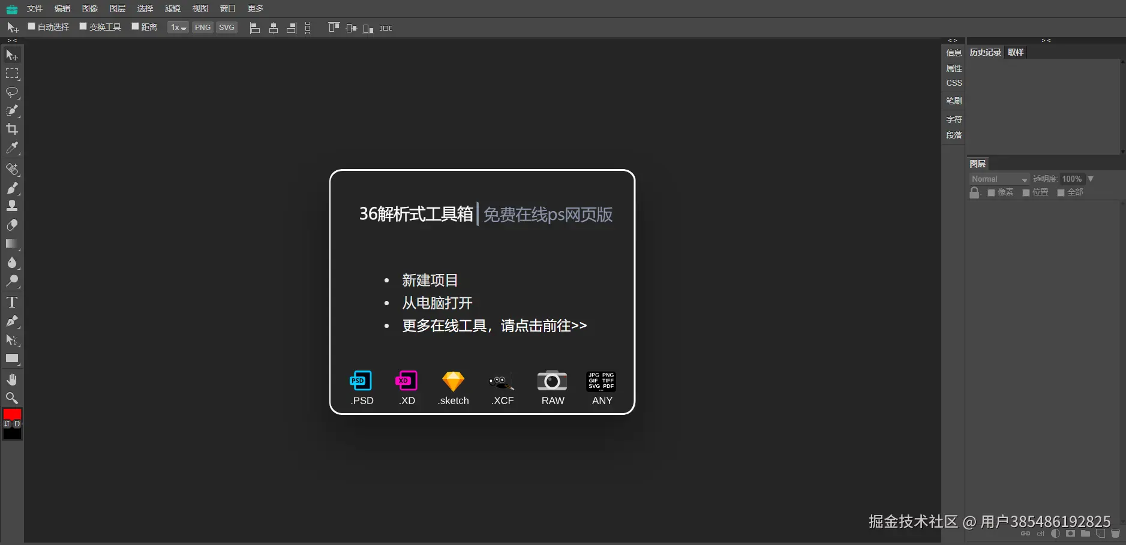The image size is (1126, 545).
Task: Open the Normal blend mode dropdown
Action: pos(999,179)
